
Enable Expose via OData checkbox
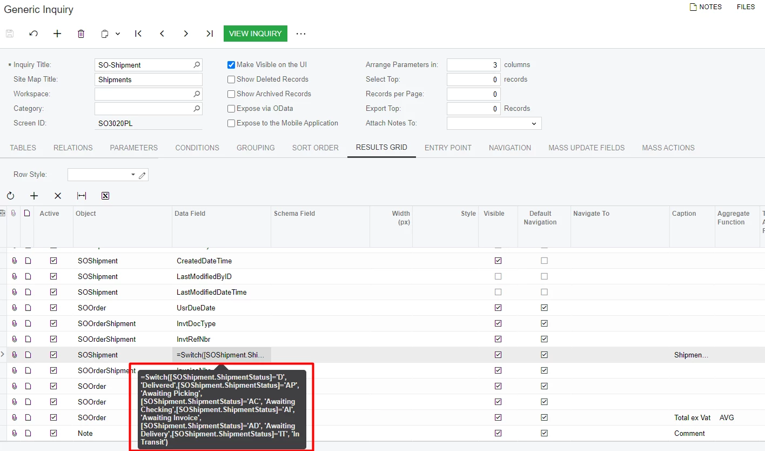click(231, 109)
